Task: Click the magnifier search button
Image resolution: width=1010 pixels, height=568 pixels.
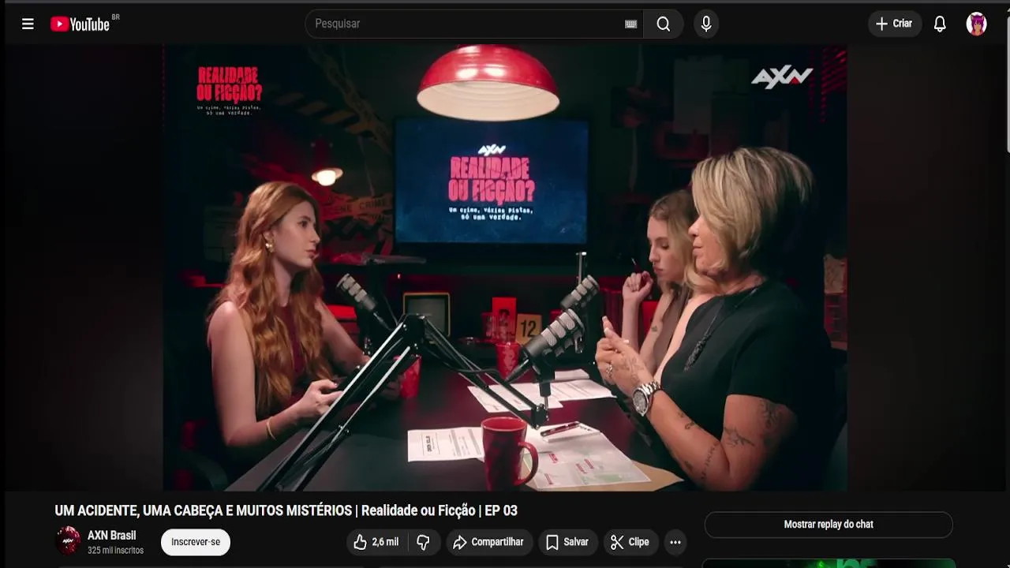Action: pos(664,24)
